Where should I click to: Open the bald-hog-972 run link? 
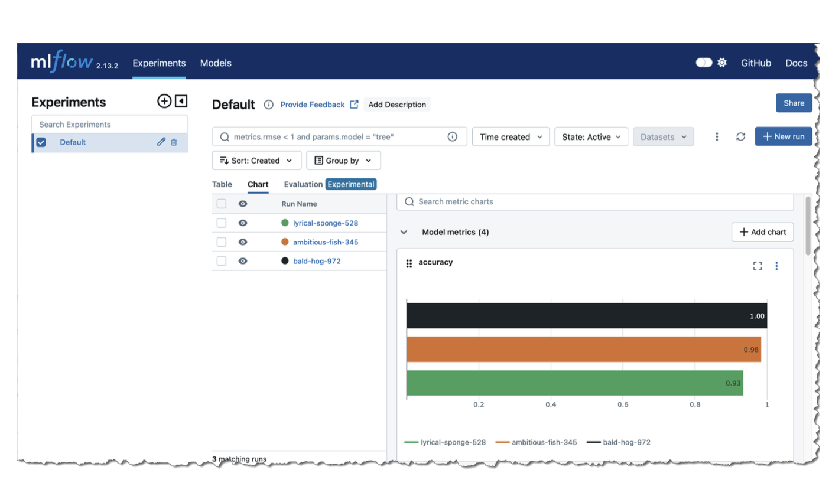tap(317, 261)
